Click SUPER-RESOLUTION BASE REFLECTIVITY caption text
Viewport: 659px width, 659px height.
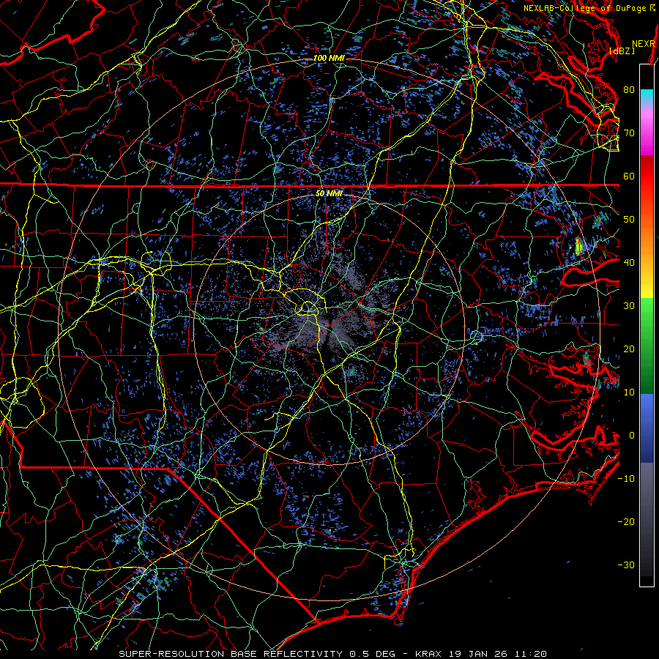click(231, 654)
